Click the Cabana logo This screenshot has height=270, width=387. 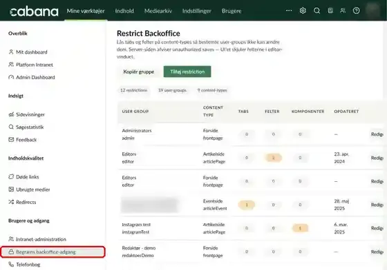tap(34, 11)
